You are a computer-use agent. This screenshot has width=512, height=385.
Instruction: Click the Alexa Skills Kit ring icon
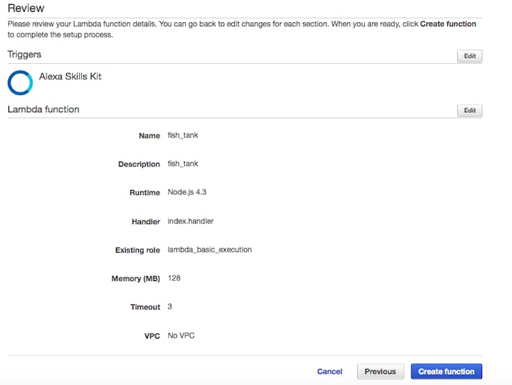[x=20, y=83]
